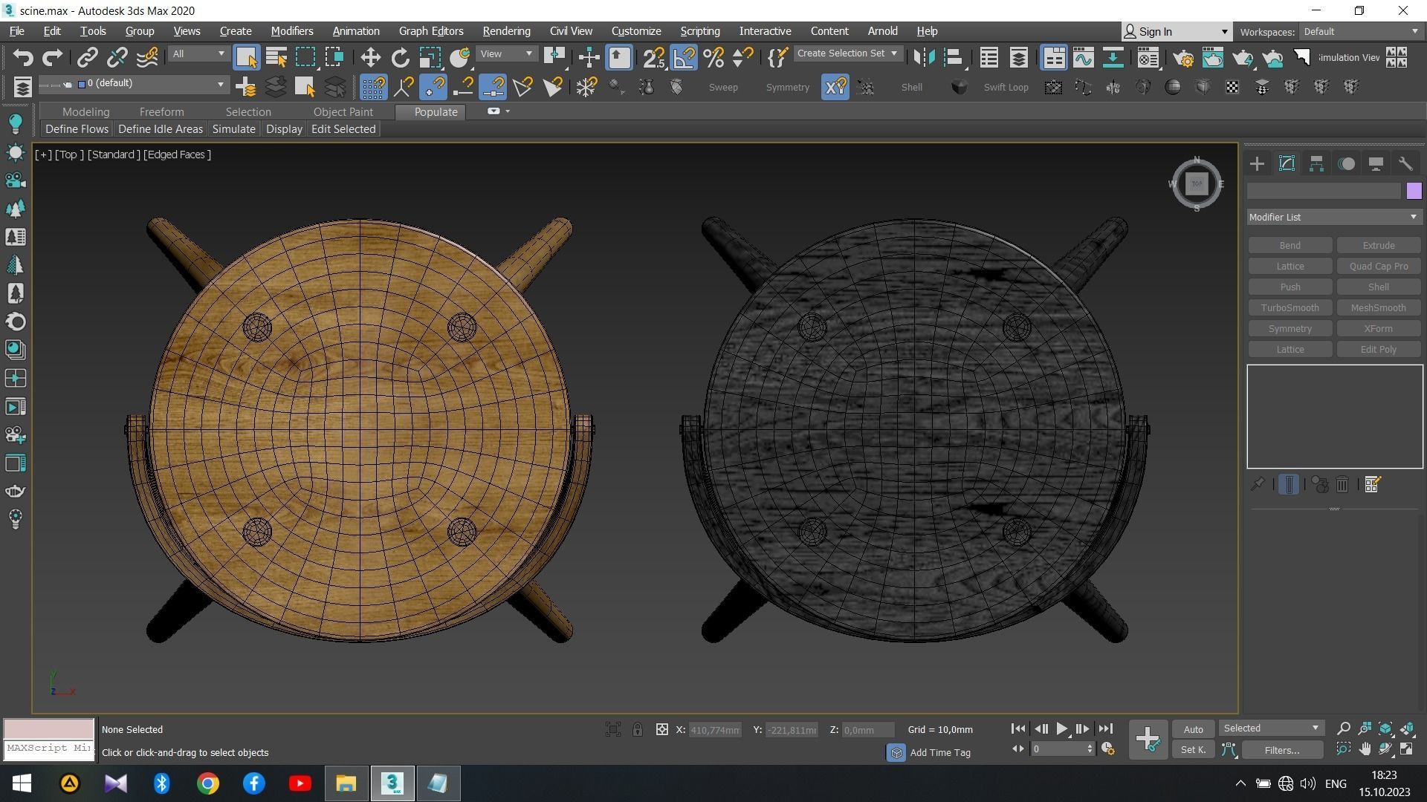Click the Zoom Extents All icon
1427x802 pixels.
[1407, 728]
